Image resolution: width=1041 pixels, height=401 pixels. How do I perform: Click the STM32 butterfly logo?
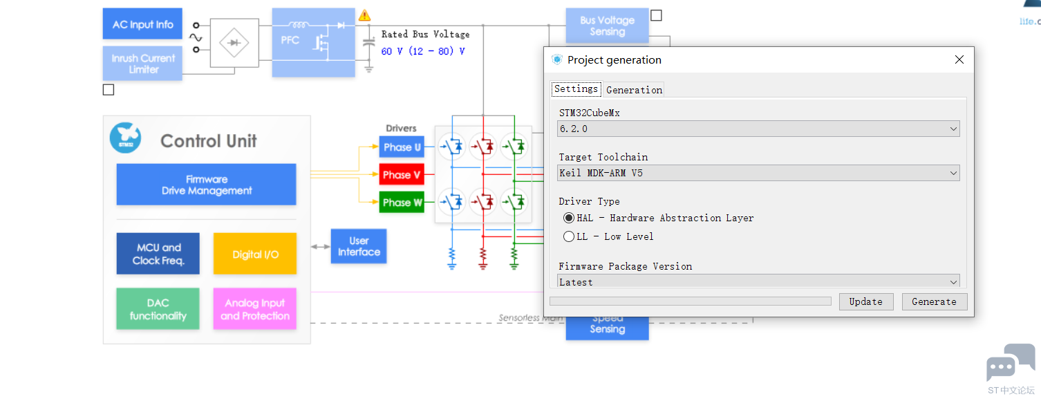125,137
